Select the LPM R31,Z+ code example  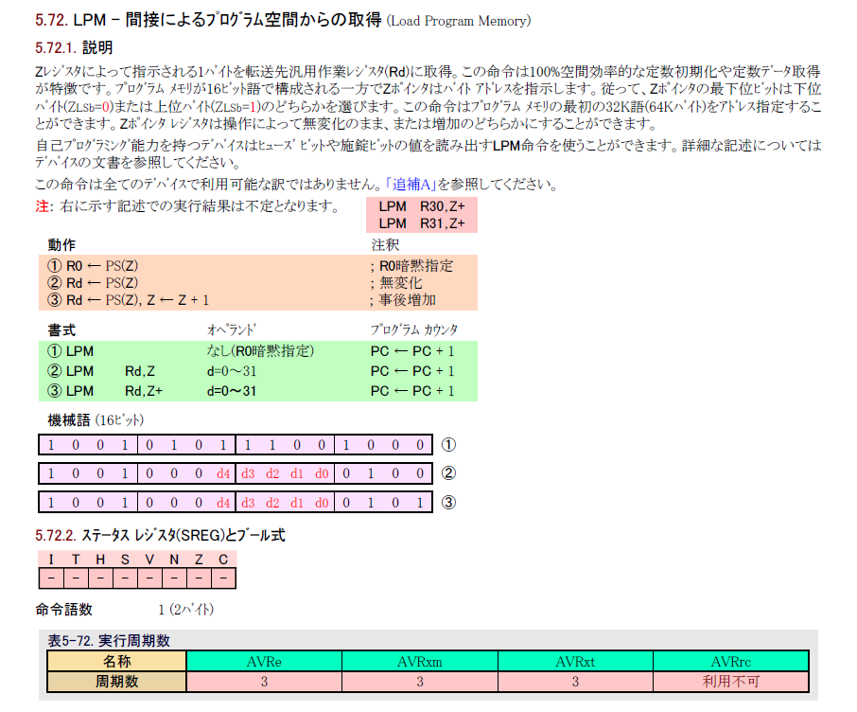[x=422, y=223]
